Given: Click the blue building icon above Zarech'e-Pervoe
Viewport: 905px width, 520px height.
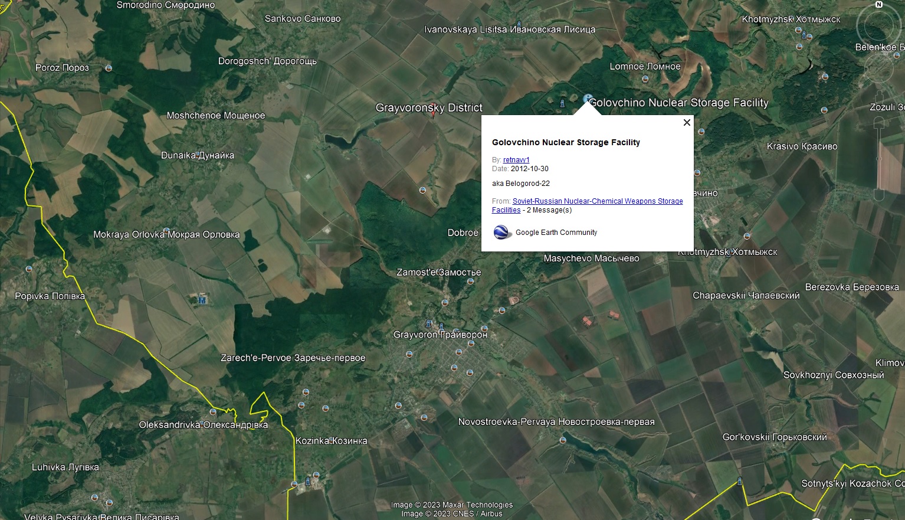Looking at the screenshot, I should pos(202,299).
